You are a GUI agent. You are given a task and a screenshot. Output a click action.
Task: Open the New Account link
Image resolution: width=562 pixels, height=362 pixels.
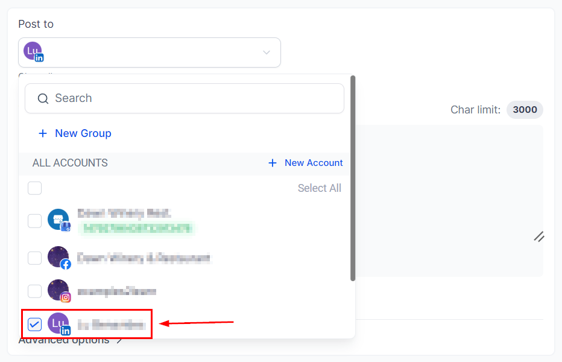(x=313, y=163)
